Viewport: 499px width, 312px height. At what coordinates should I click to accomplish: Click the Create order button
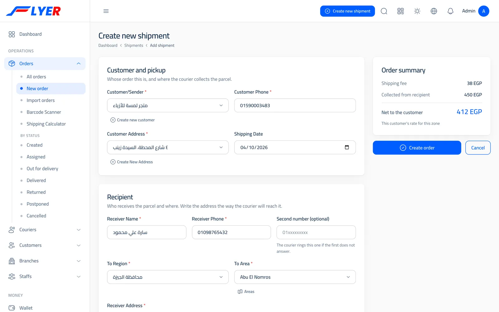pyautogui.click(x=417, y=148)
